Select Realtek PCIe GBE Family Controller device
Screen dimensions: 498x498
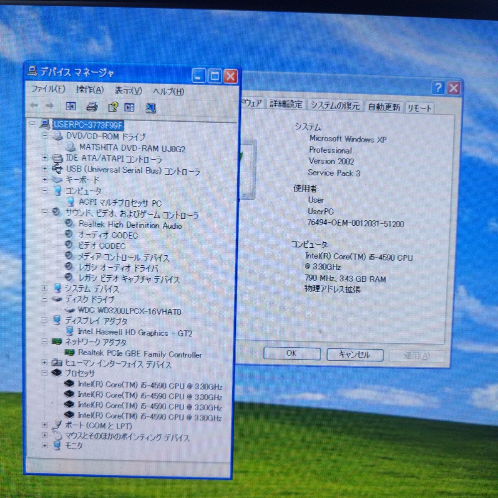pos(139,354)
